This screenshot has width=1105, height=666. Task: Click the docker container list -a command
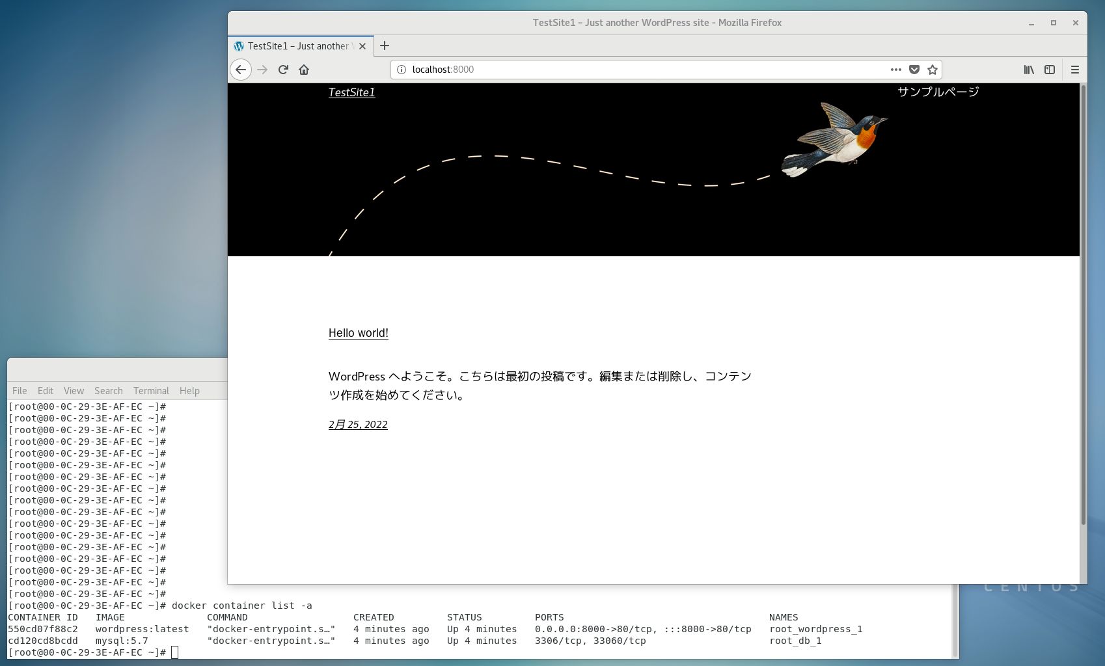242,606
